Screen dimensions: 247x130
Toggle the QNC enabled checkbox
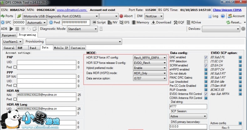206,58
